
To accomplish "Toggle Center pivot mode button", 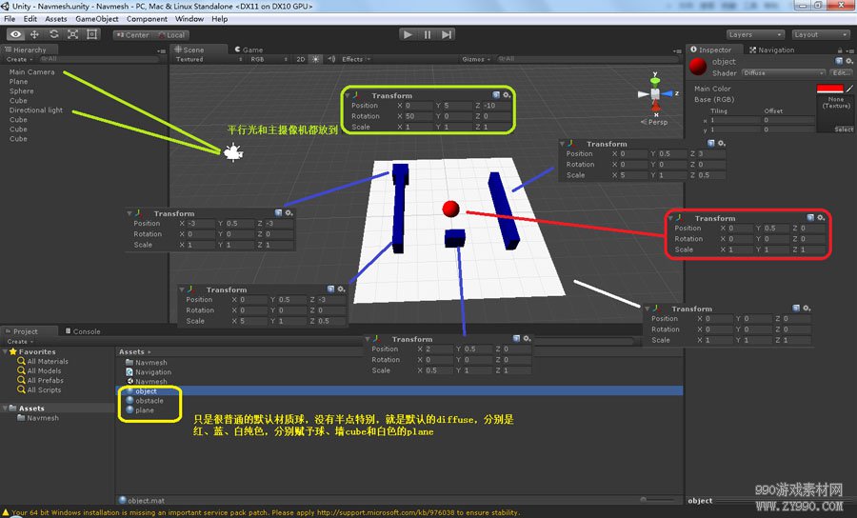I will (132, 35).
